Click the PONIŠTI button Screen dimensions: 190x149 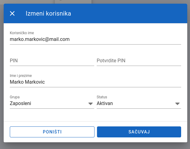click(x=52, y=132)
